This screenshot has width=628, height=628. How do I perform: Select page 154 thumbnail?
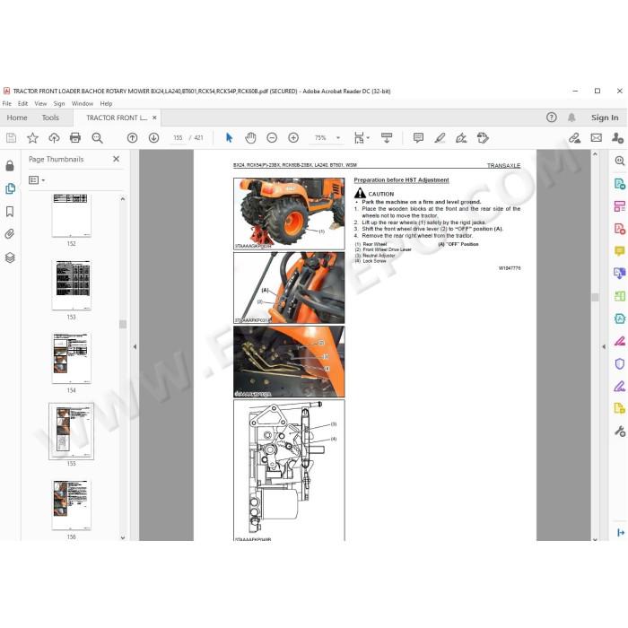[x=71, y=358]
